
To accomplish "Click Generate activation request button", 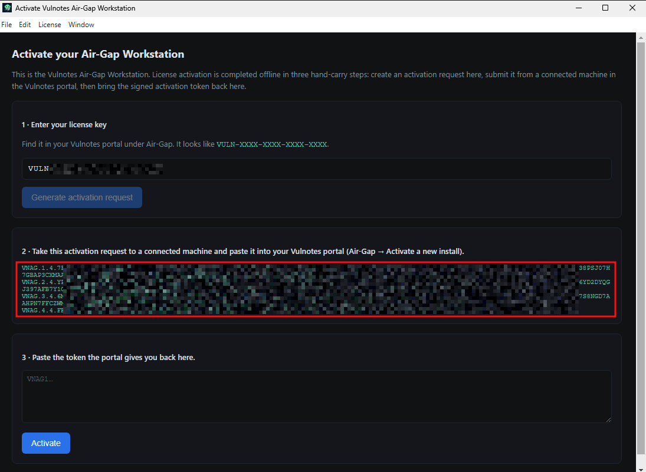I will coord(82,197).
